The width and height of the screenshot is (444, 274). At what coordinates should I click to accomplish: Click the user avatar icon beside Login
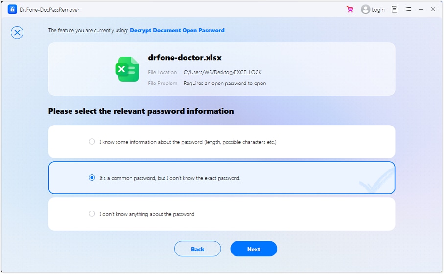[365, 9]
